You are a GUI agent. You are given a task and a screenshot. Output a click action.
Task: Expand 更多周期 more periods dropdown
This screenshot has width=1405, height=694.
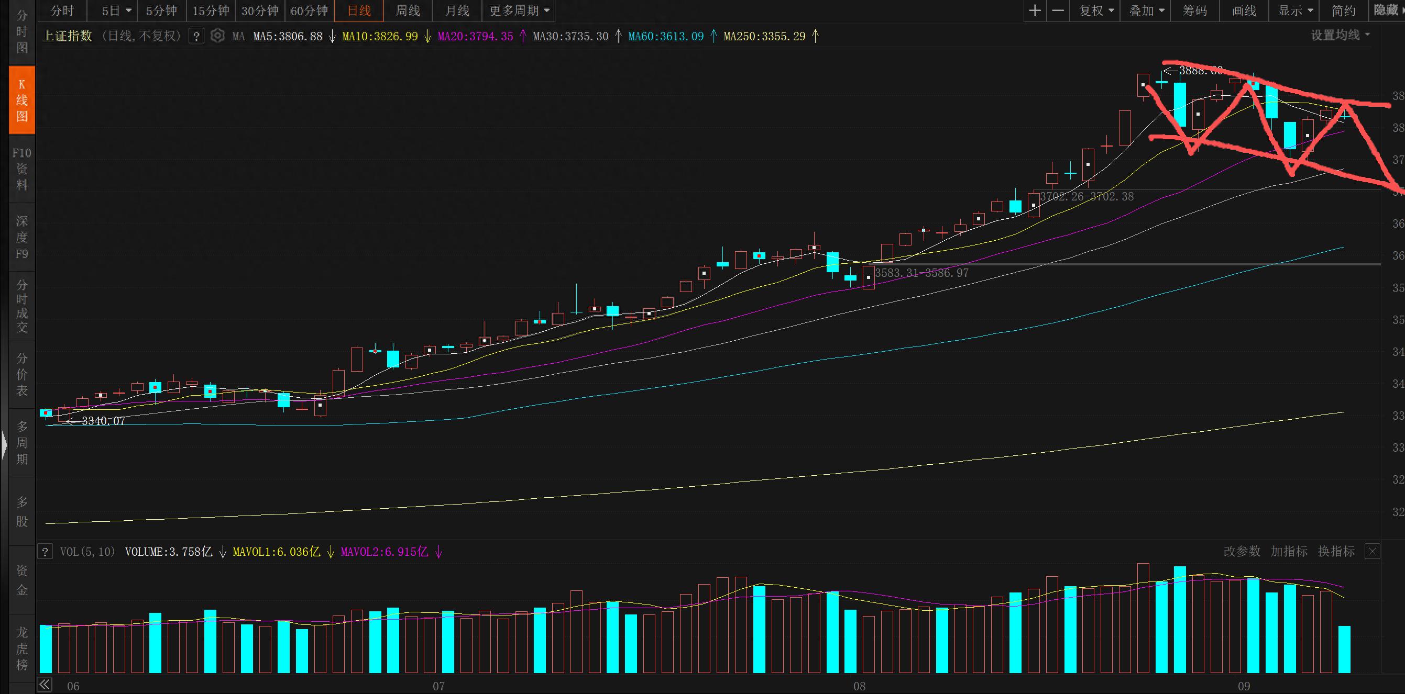pos(519,11)
